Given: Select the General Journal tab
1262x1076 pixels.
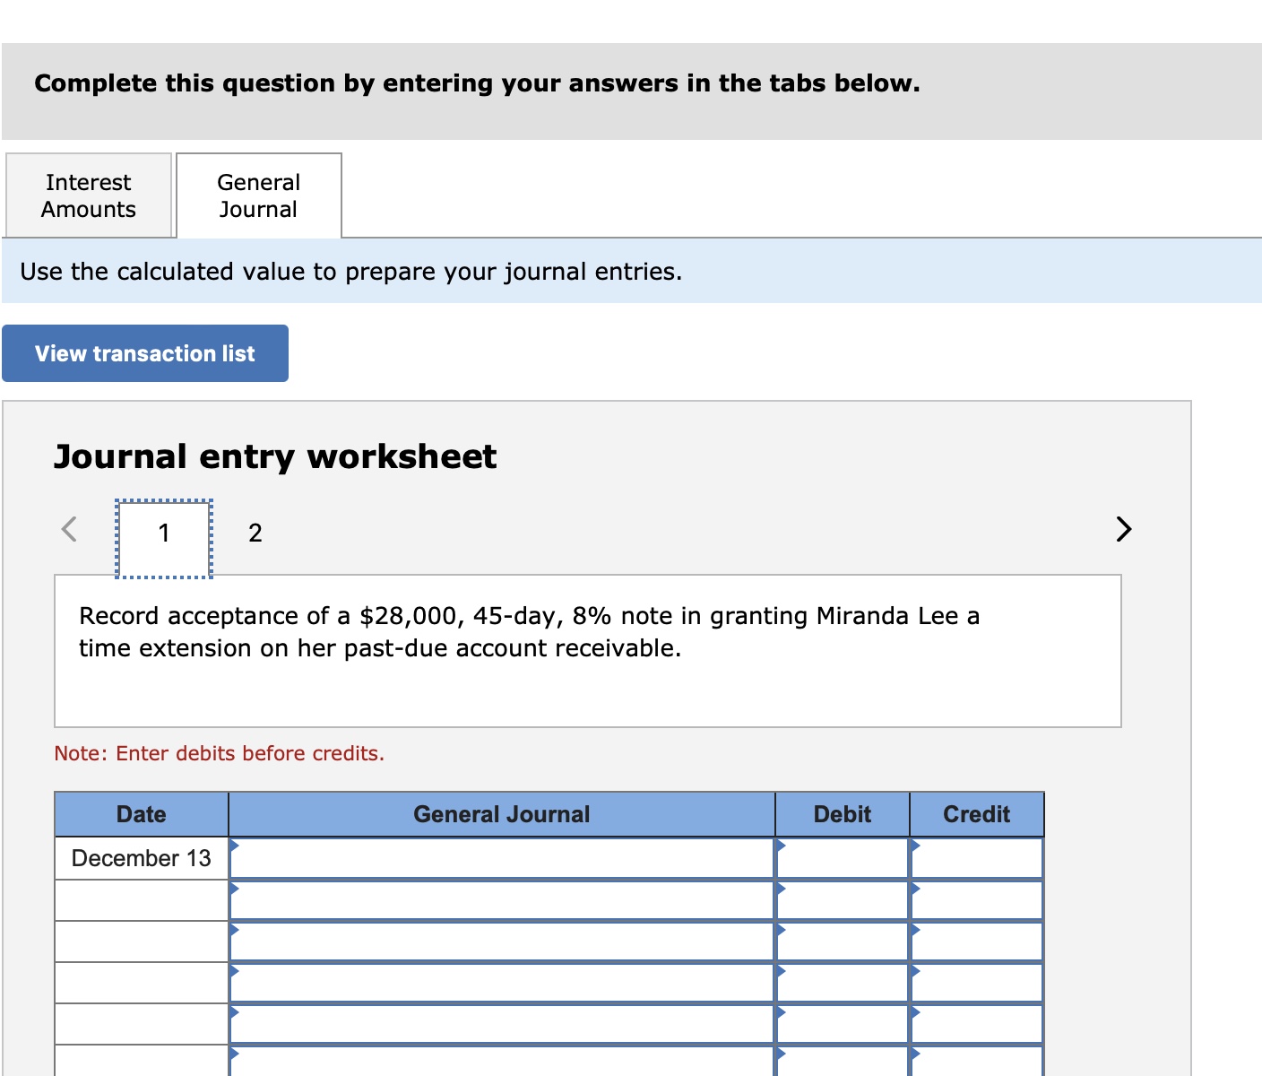Looking at the screenshot, I should (x=259, y=195).
